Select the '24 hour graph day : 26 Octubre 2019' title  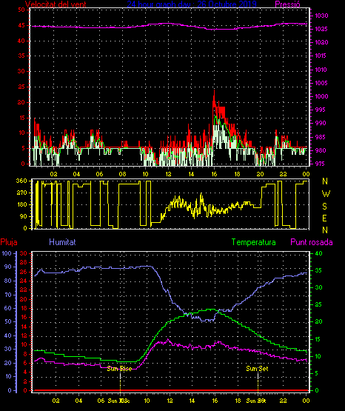192,4
